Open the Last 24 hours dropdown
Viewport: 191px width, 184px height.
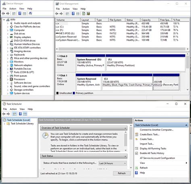point(112,163)
